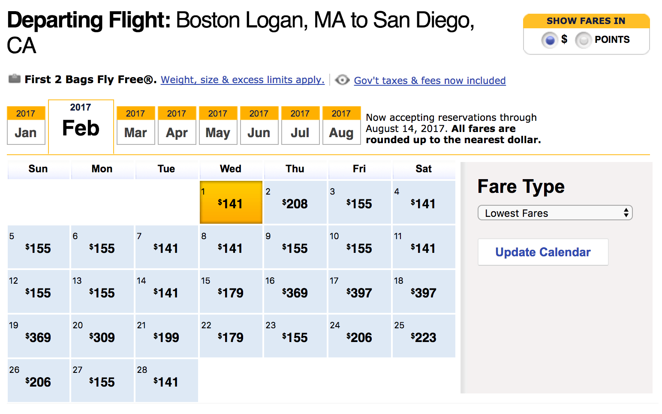The height and width of the screenshot is (414, 662).
Task: Pick February 17 fare of $397
Action: (360, 291)
